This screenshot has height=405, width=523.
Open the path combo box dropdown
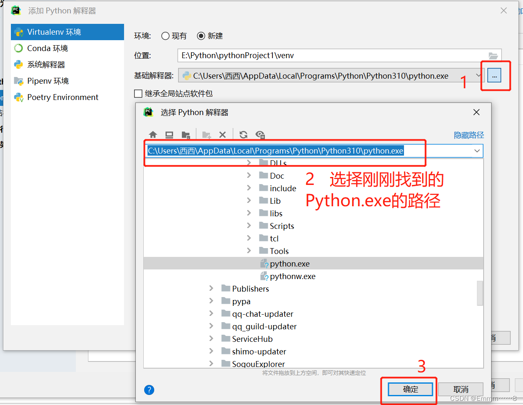(x=477, y=151)
